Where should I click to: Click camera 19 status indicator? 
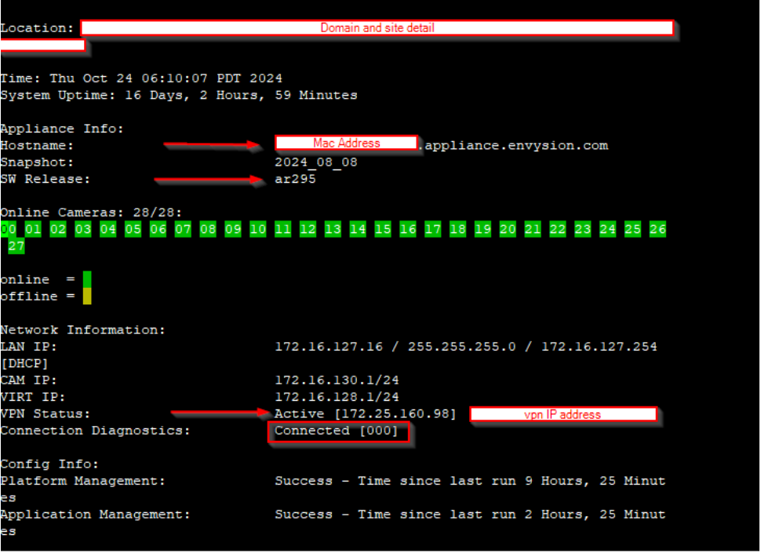[x=482, y=229]
